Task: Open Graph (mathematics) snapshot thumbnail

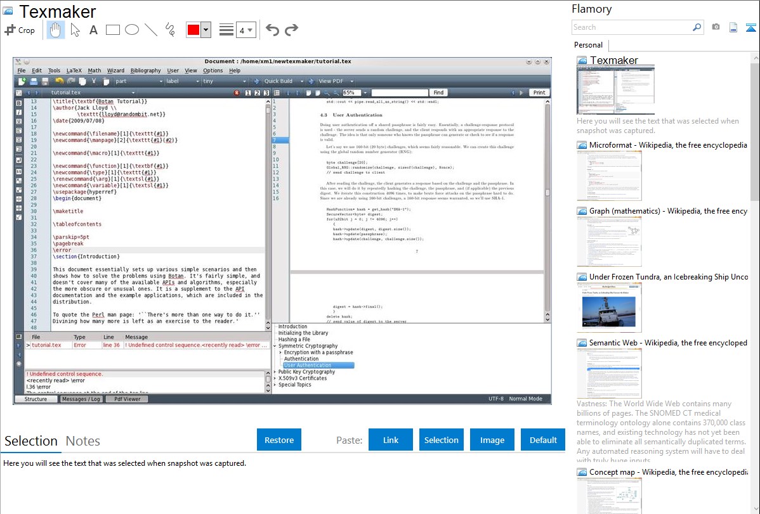Action: click(609, 241)
